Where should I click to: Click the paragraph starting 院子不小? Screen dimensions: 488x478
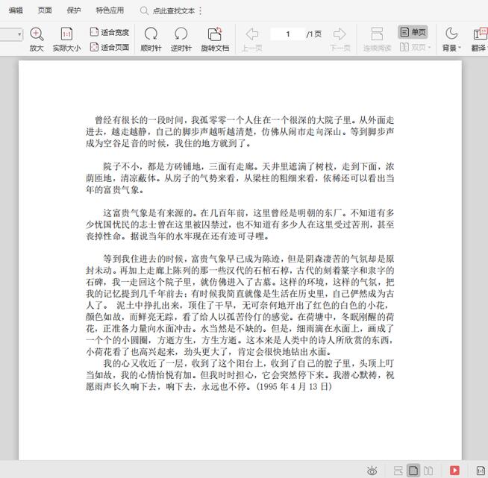tap(240, 178)
